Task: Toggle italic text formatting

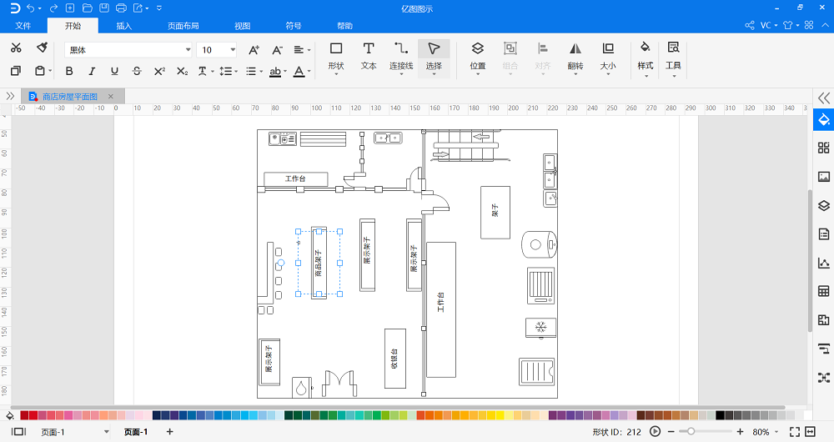Action: [92, 72]
